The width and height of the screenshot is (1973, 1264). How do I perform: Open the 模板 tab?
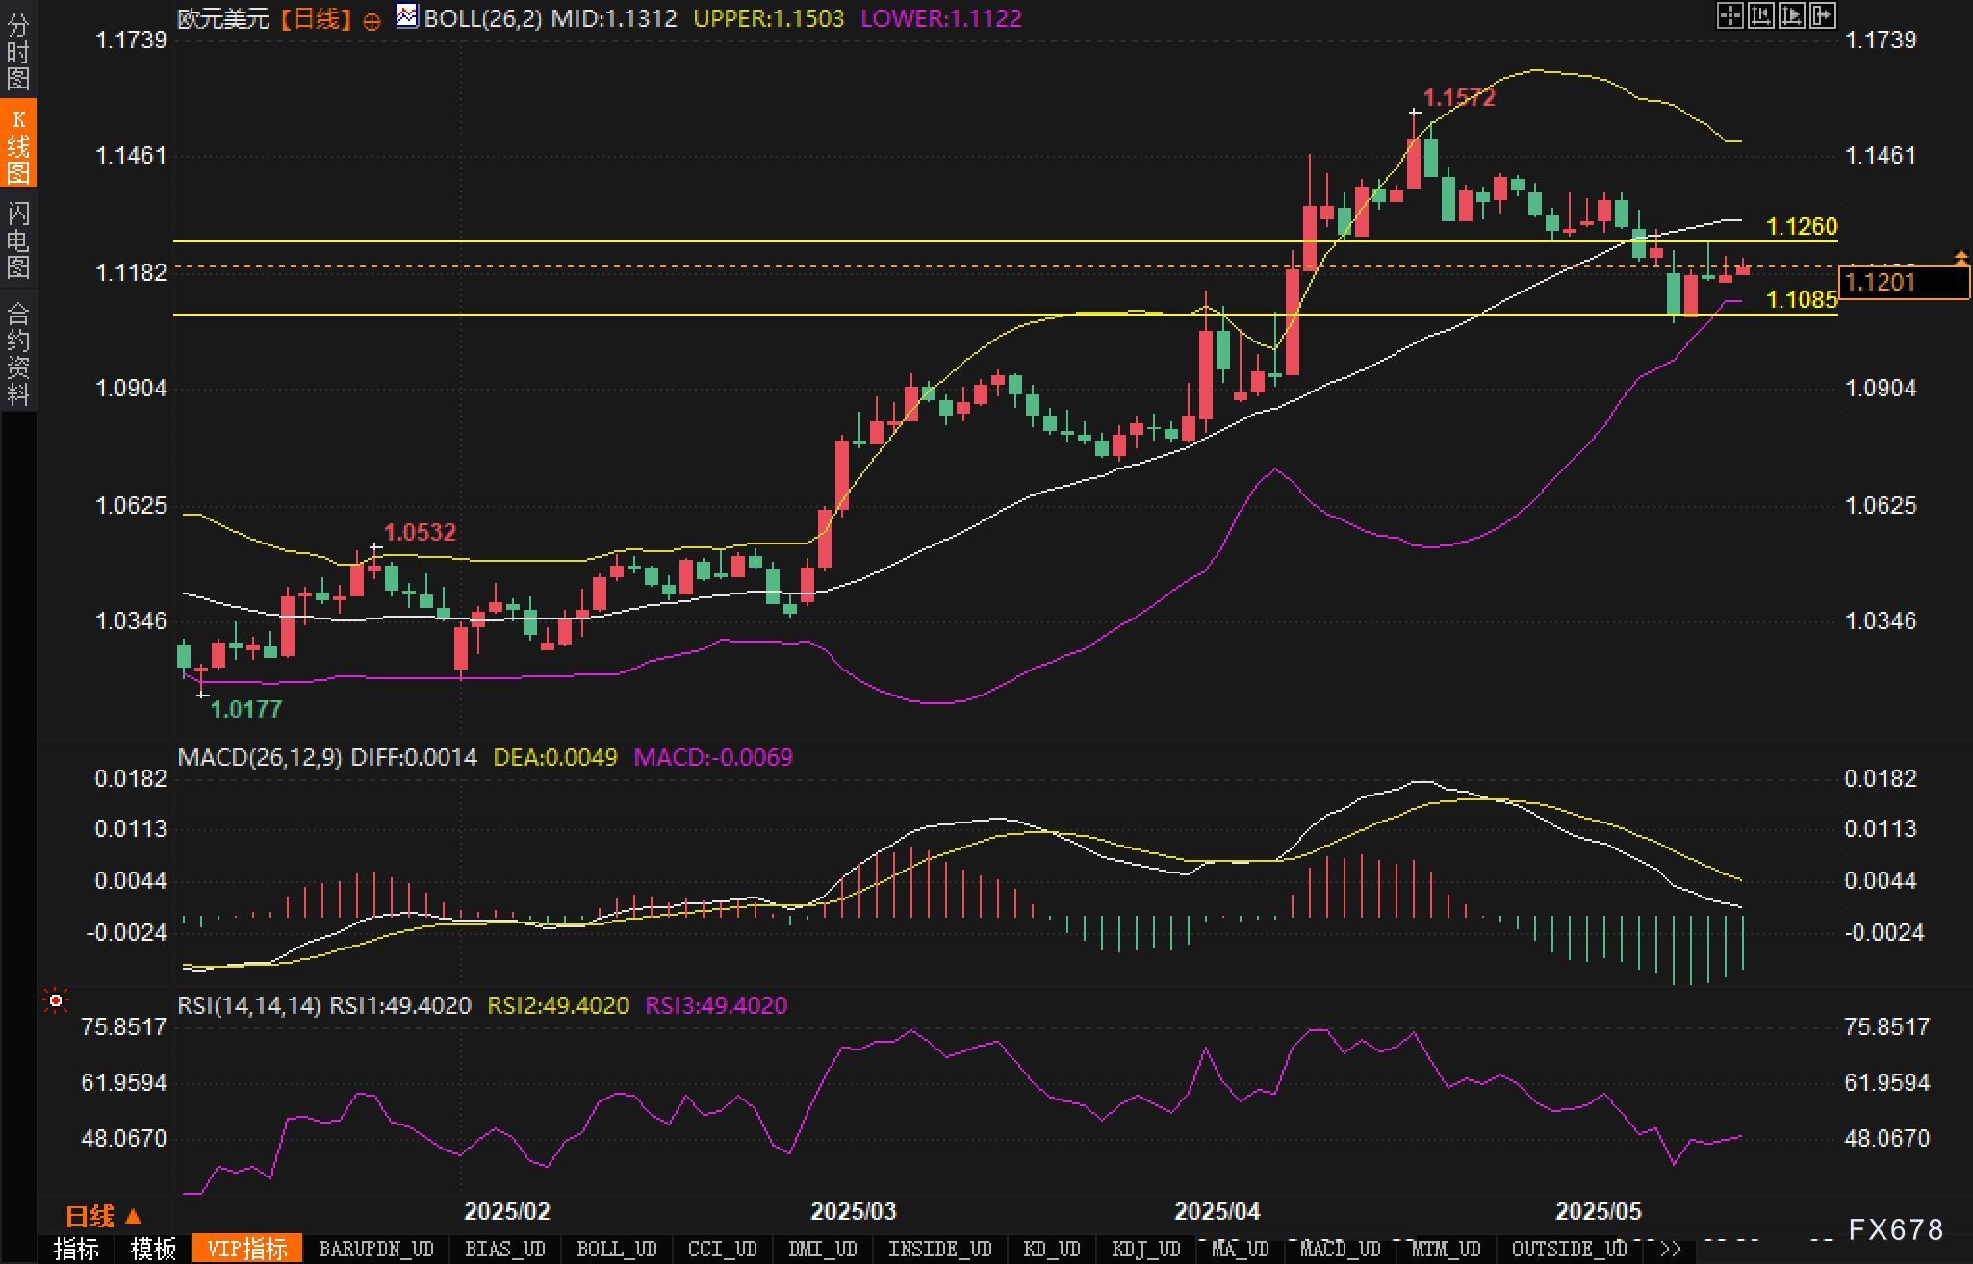coord(153,1249)
